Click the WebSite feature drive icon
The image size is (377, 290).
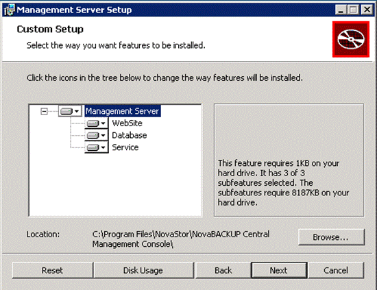(93, 123)
